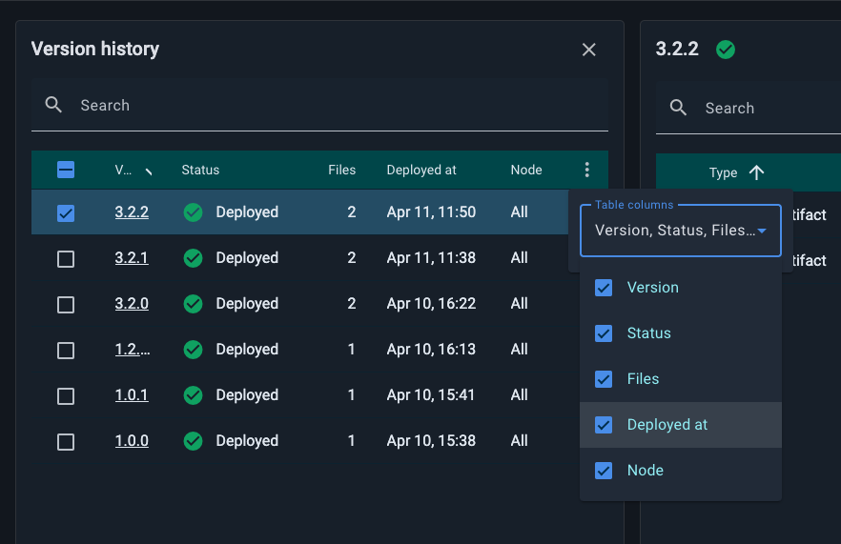Toggle the Files column option
841x544 pixels.
681,379
